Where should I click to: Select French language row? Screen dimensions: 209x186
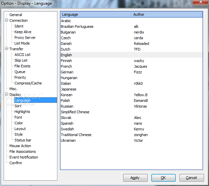[x=131, y=66]
